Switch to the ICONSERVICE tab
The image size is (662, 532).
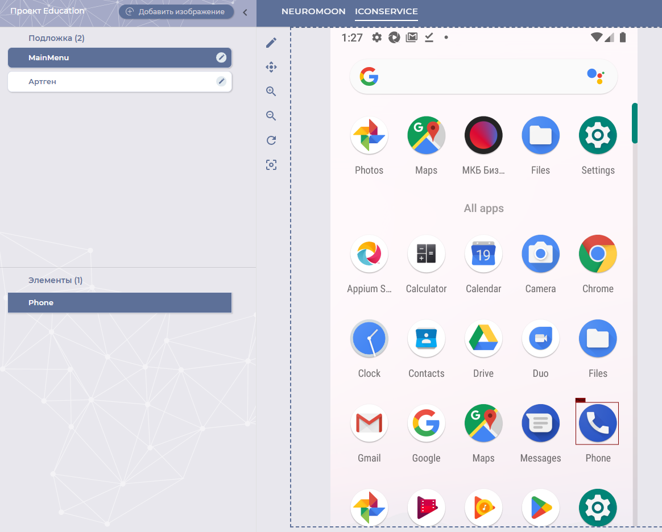tap(386, 11)
